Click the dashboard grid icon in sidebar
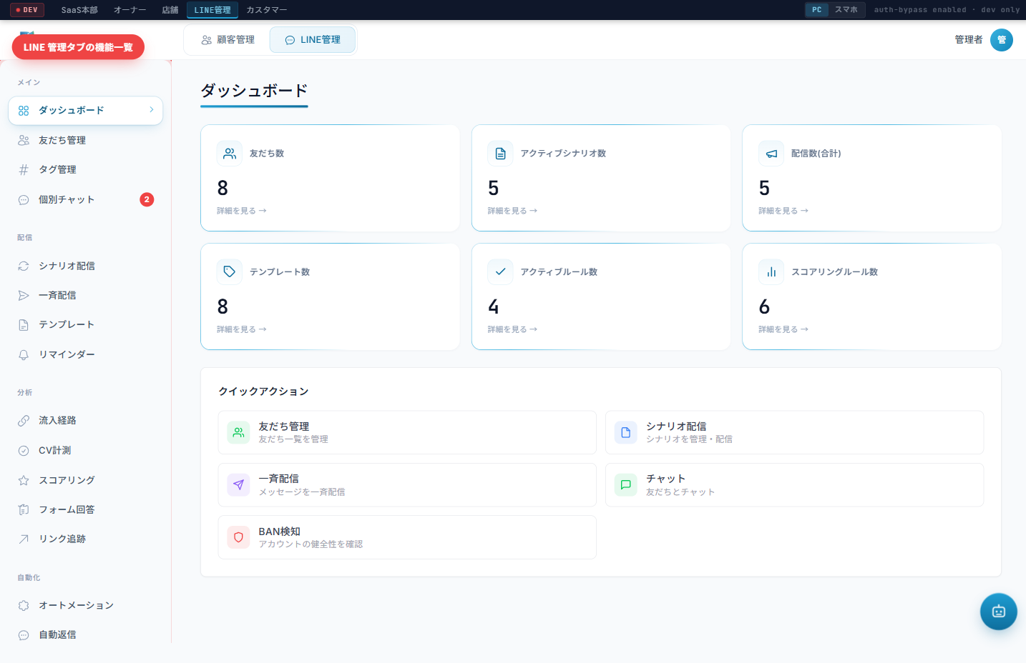1026x663 pixels. pyautogui.click(x=24, y=111)
